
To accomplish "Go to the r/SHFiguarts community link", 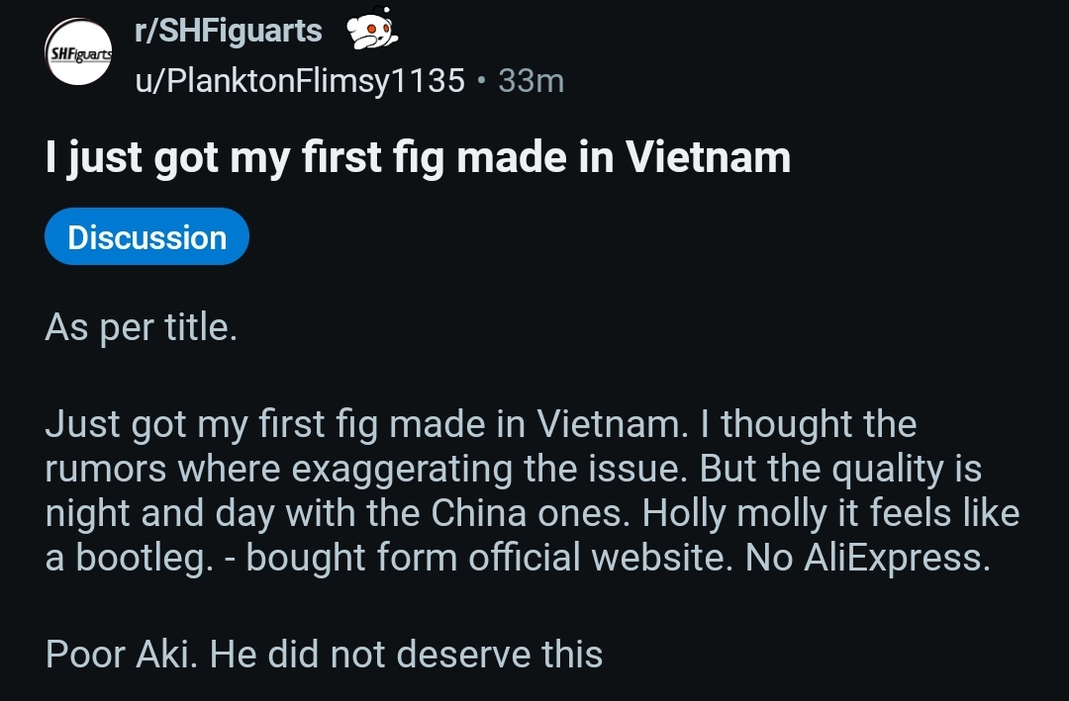I will click(229, 31).
